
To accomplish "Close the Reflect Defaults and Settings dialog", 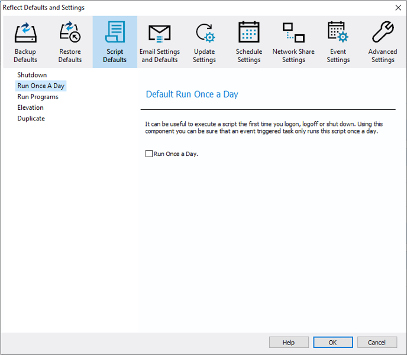I will [398, 8].
